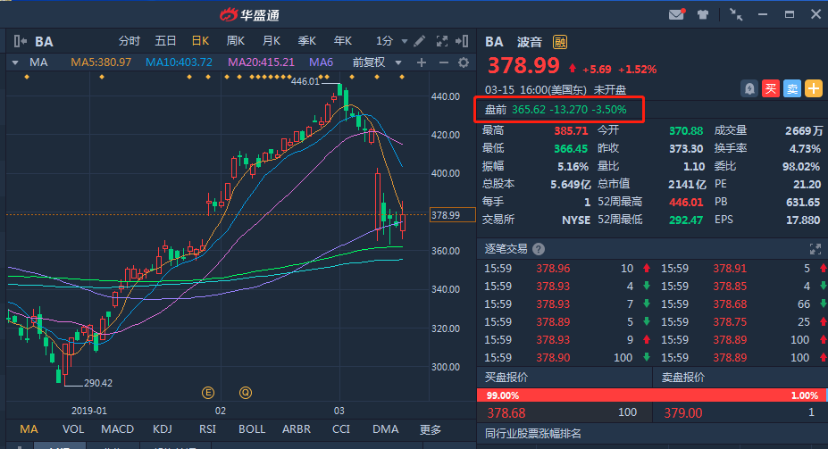Expand the tick trades panel fullscreen
828x449 pixels.
coord(815,249)
